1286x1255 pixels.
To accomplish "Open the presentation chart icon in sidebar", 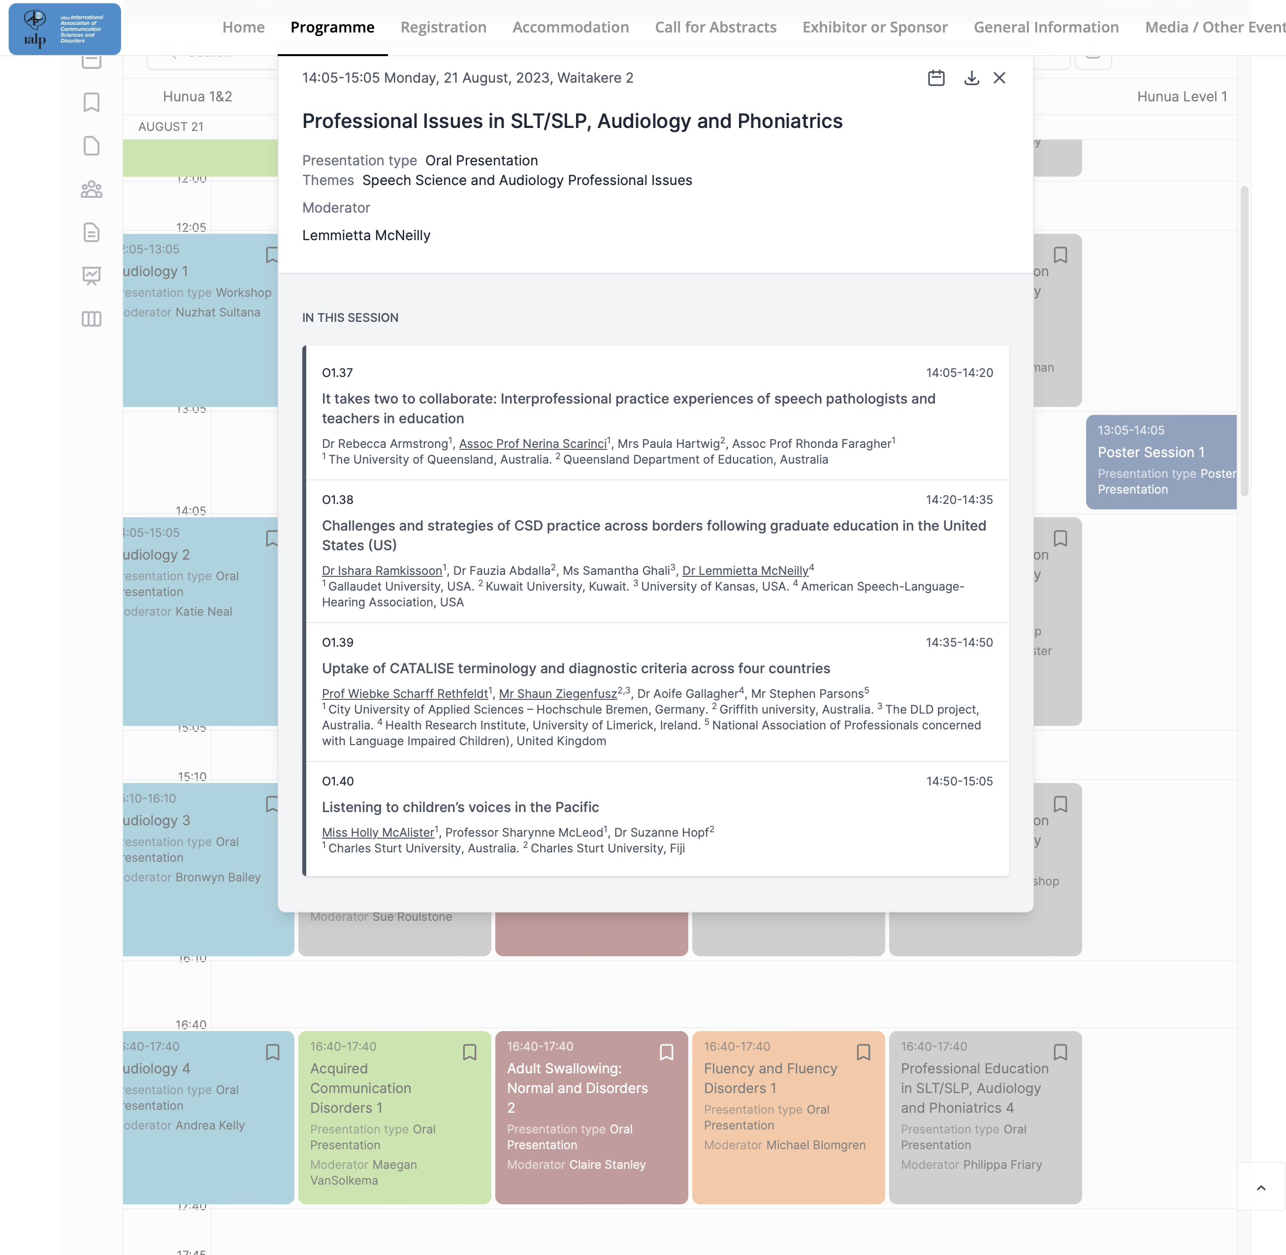I will point(92,276).
